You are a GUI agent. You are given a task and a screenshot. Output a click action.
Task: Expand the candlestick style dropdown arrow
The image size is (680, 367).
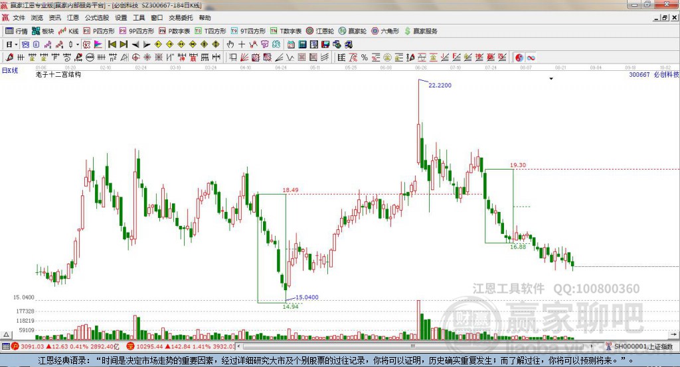pyautogui.click(x=78, y=44)
